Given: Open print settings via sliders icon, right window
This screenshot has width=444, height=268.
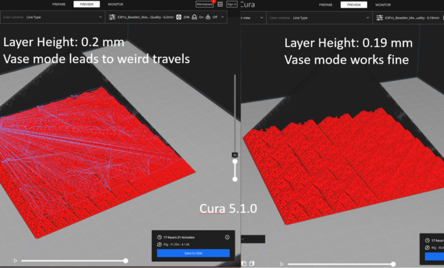Looking at the screenshot, I should click(x=380, y=18).
